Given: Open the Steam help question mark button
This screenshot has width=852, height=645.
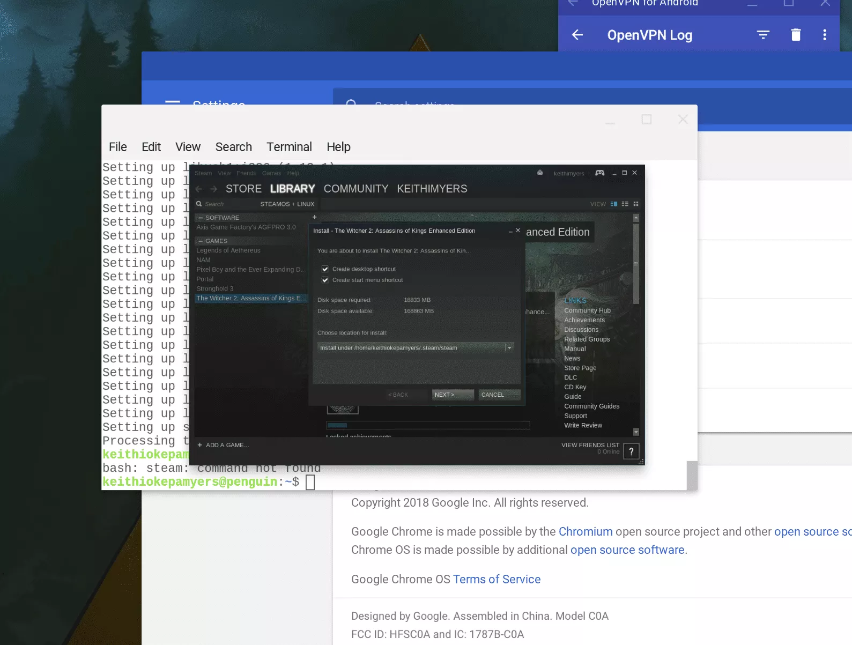Looking at the screenshot, I should point(631,451).
